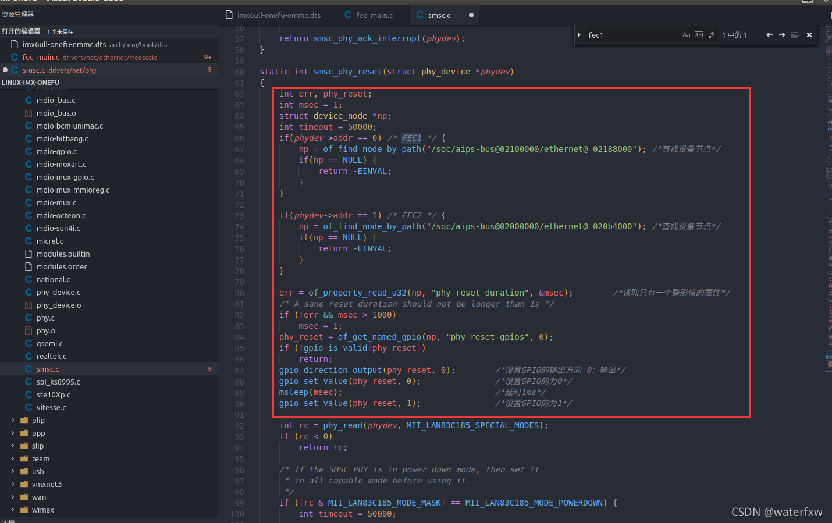Viewport: 832px width, 523px height.
Task: Open micrel.c file
Action: click(109, 241)
